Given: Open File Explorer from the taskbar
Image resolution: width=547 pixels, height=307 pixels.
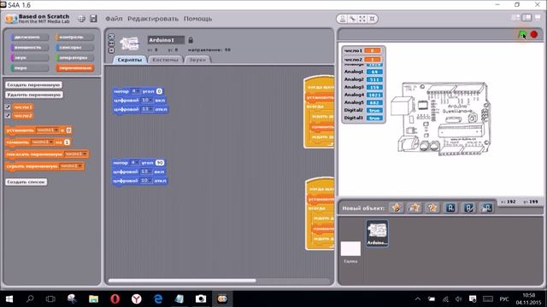Looking at the screenshot, I should coord(93,298).
